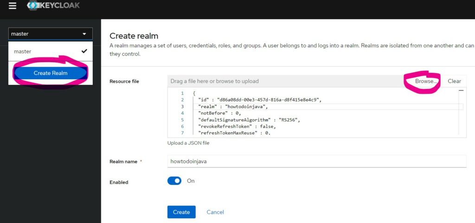Click the On label next to switch

coord(191,181)
